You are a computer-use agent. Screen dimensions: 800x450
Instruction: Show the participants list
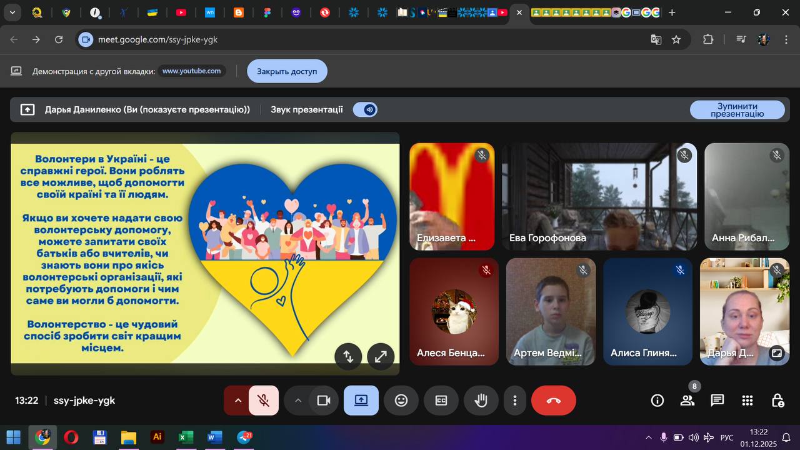pos(687,401)
